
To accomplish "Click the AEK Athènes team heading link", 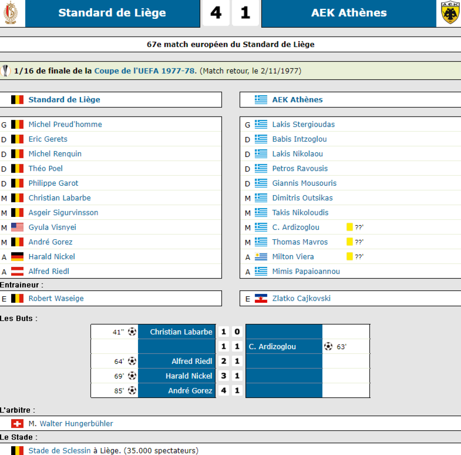I will (297, 100).
